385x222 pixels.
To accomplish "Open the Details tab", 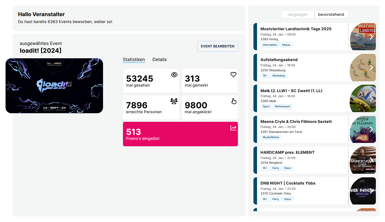I will coord(160,59).
